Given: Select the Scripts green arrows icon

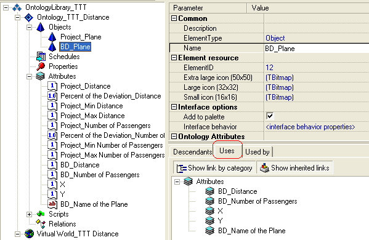Looking at the screenshot, I should [41, 214].
